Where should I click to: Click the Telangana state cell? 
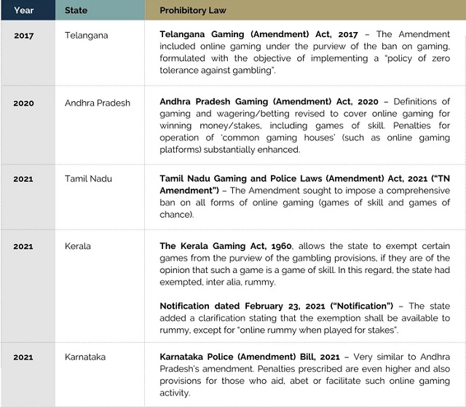(x=87, y=35)
